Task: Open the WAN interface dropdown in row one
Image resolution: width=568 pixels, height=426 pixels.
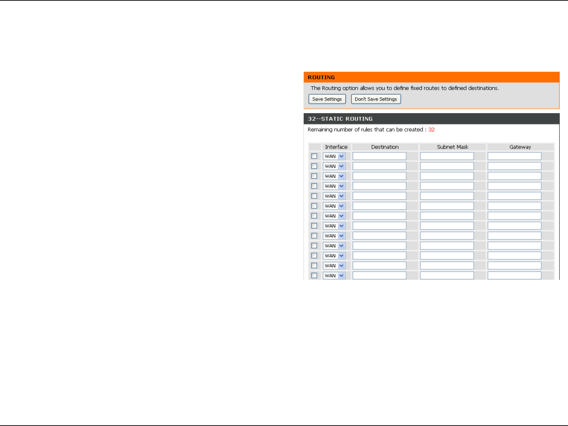Action: click(x=334, y=156)
